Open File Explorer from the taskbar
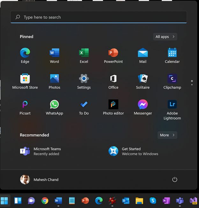Image resolution: width=199 pixels, height=208 pixels. click(139, 200)
